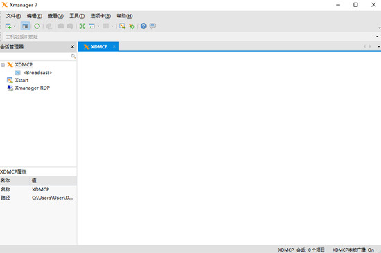Open the dropdown arrow beside window layout icon

(x=98, y=26)
